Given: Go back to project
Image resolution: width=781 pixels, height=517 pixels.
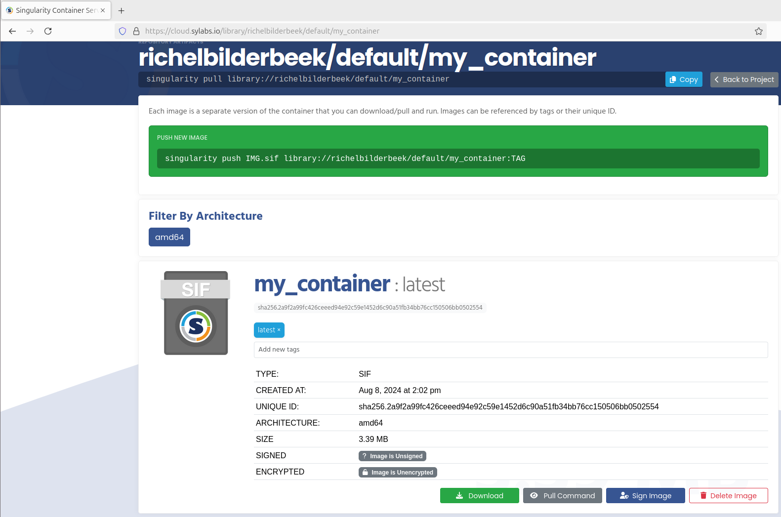Looking at the screenshot, I should point(743,80).
